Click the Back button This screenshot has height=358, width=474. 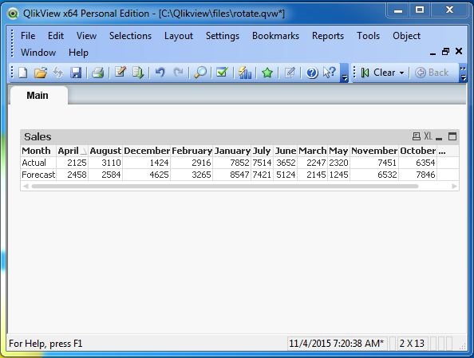(x=432, y=73)
